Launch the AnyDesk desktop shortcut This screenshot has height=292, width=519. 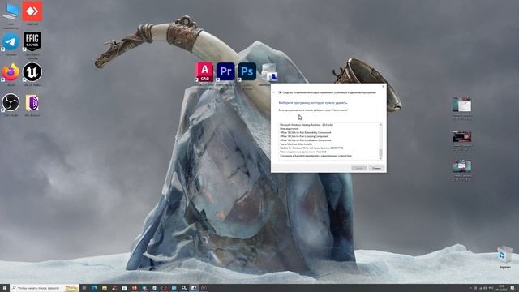coord(32,11)
